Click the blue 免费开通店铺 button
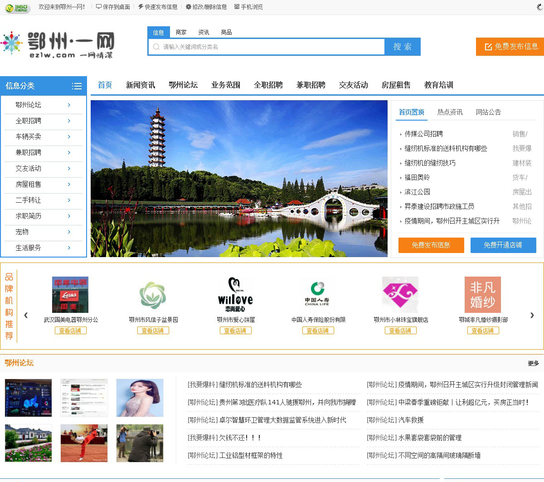This screenshot has width=544, height=482. [x=503, y=245]
